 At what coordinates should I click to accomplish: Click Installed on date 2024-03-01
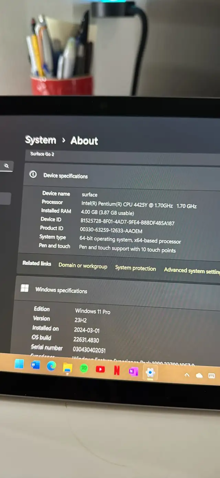87,330
